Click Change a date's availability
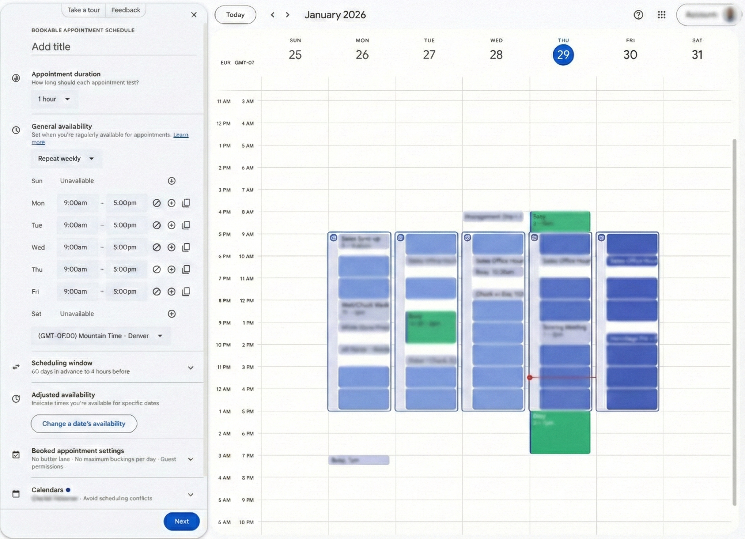The image size is (745, 539). pyautogui.click(x=84, y=424)
